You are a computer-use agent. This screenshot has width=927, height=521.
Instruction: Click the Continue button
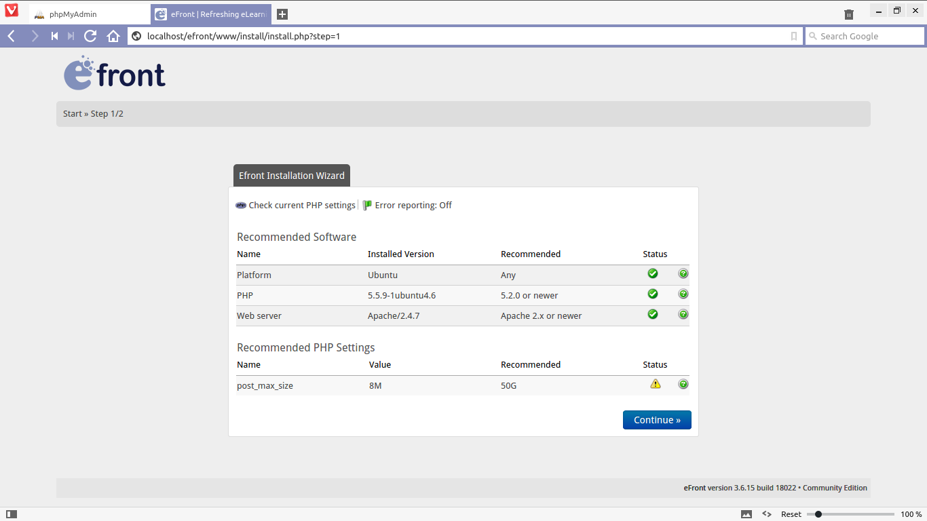[657, 420]
